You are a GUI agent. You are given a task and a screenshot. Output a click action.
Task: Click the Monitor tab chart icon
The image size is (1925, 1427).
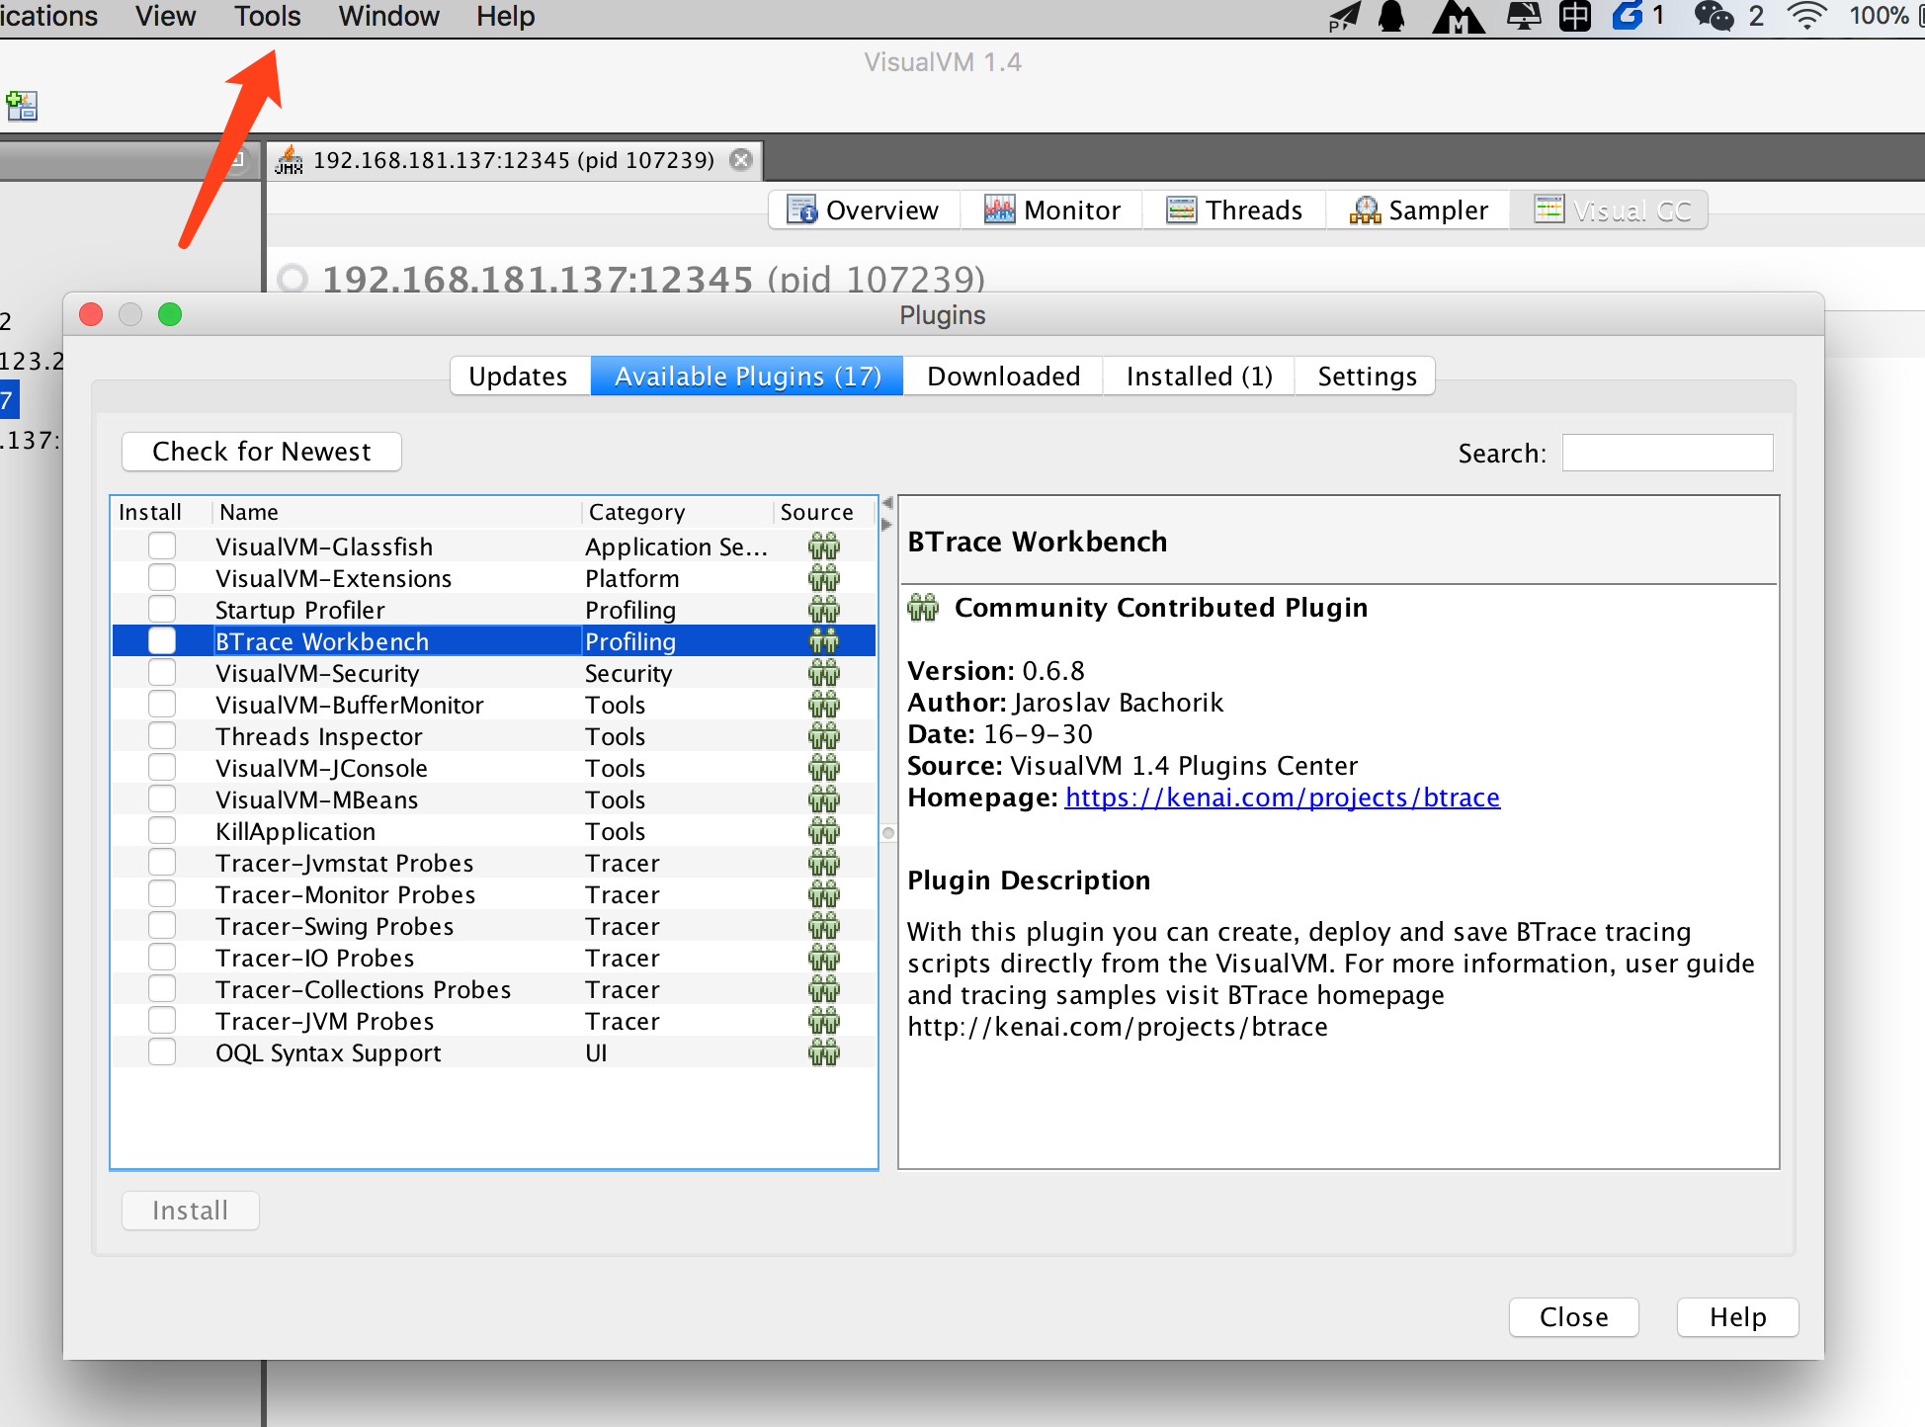pos(999,210)
